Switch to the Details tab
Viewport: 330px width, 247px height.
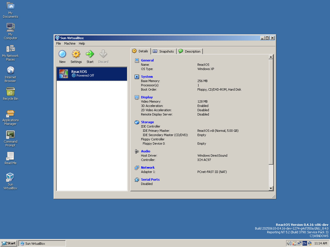tap(141, 51)
